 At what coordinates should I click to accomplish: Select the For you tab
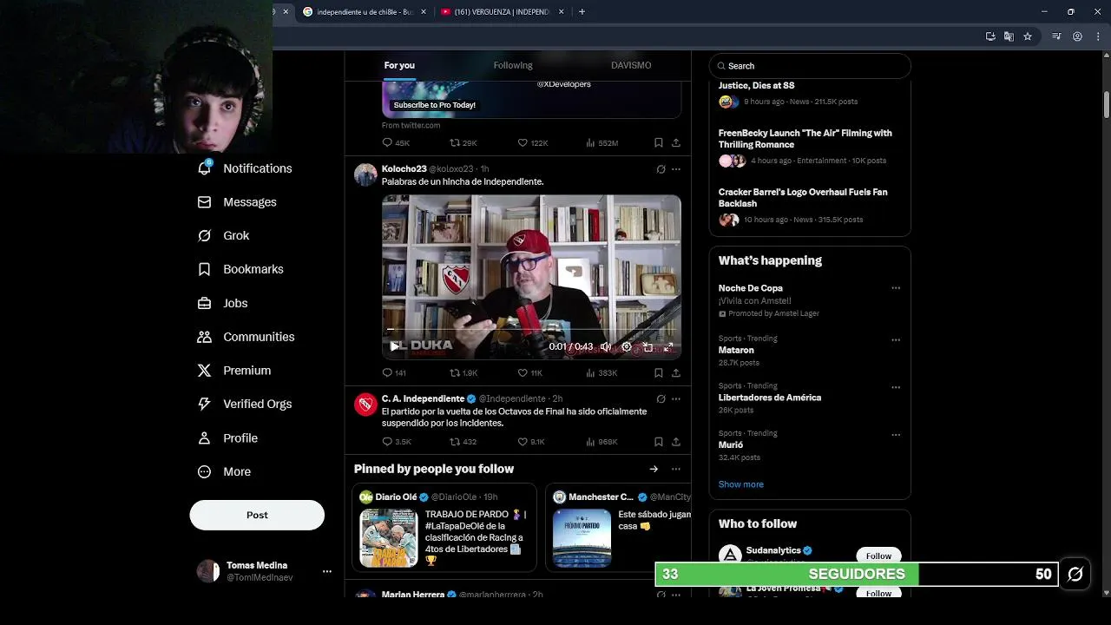399,65
